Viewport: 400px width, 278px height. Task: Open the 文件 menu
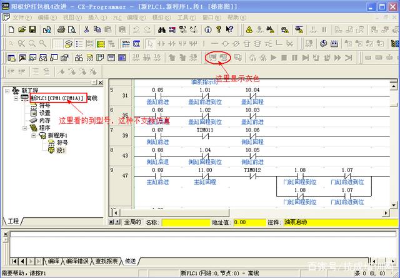click(22, 18)
